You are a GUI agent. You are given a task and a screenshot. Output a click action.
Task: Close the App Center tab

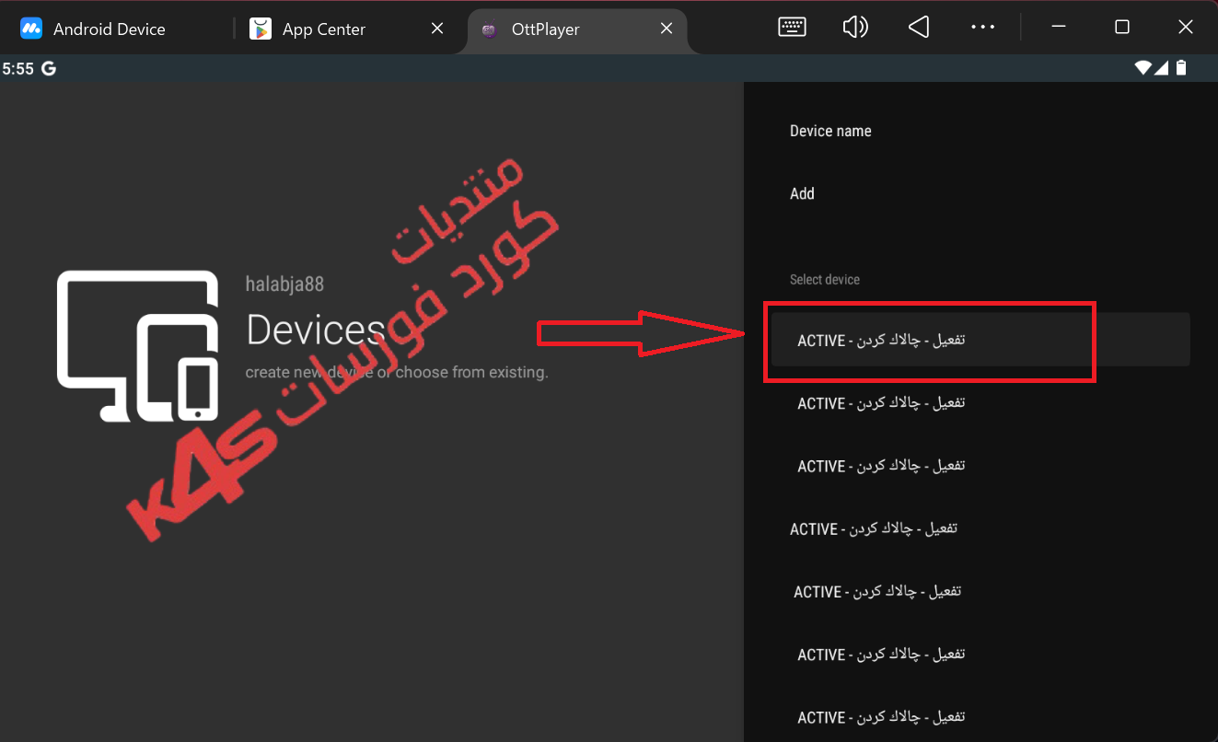pos(437,29)
